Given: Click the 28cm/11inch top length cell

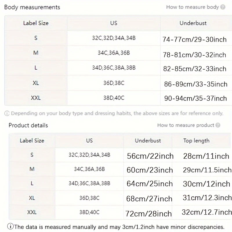Looking at the screenshot, I should pyautogui.click(x=206, y=156).
